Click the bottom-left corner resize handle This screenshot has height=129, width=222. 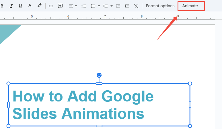[8, 126]
